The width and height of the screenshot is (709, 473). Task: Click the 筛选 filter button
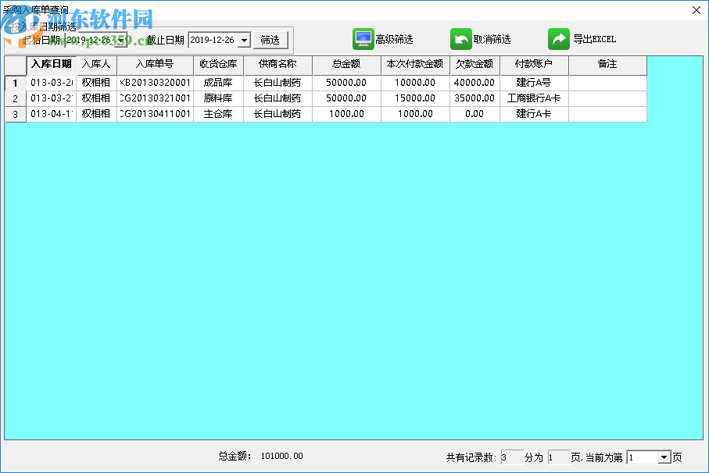coord(270,40)
